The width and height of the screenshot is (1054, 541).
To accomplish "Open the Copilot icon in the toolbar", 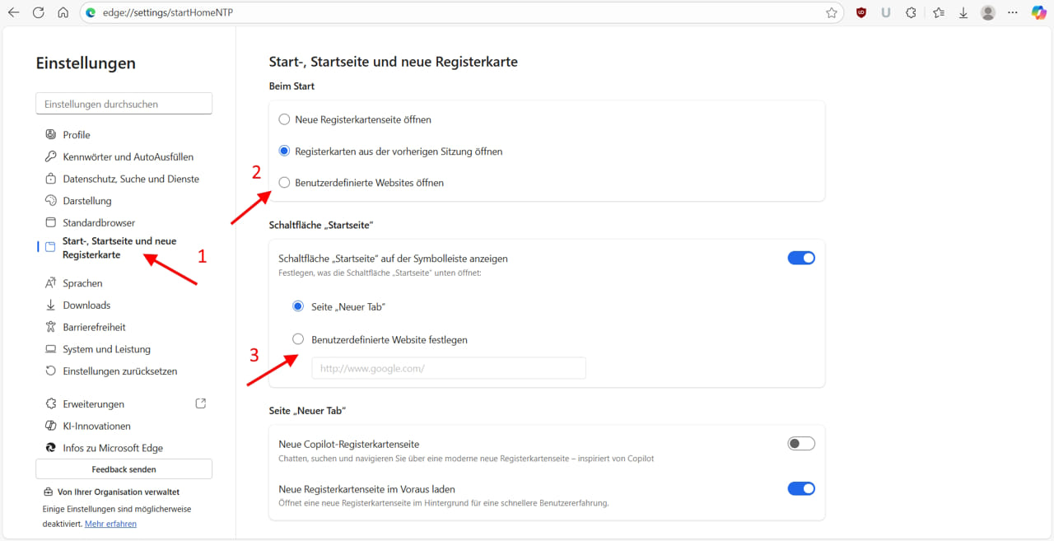I will tap(1038, 12).
